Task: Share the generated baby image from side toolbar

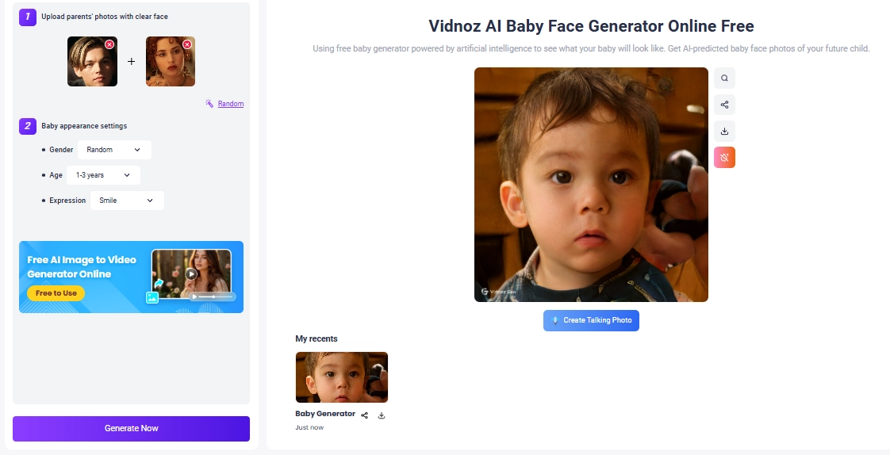Action: 724,105
